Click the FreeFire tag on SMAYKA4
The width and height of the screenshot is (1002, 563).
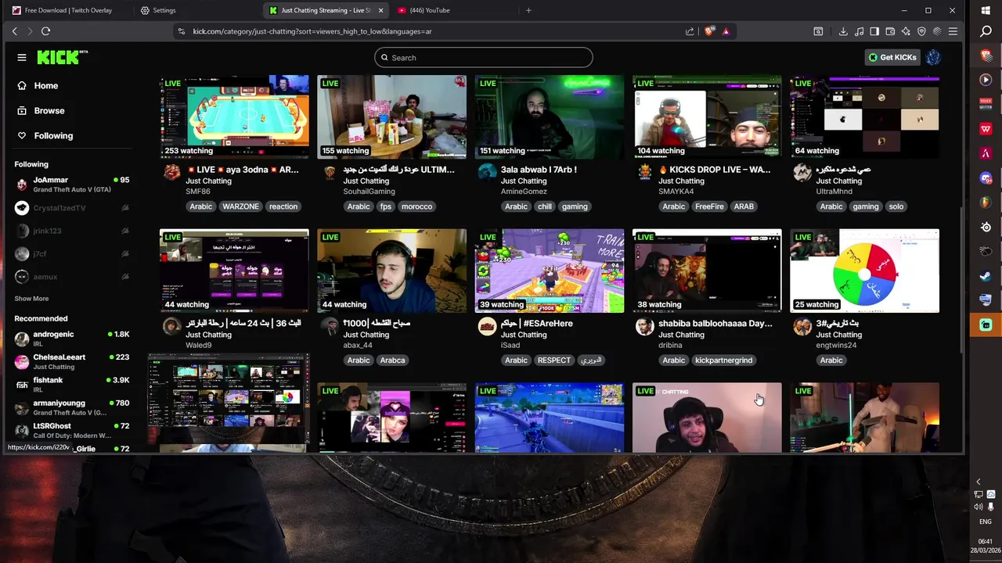pyautogui.click(x=709, y=206)
